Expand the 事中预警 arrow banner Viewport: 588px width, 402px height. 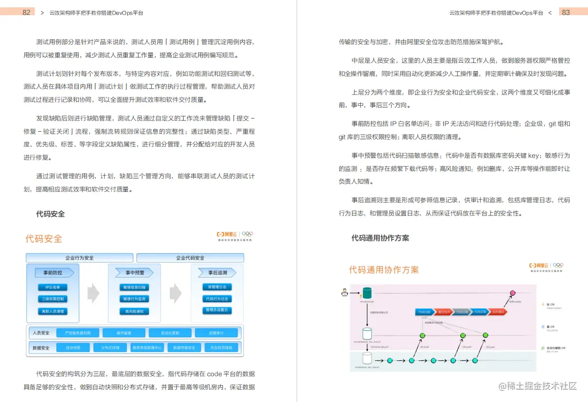(x=134, y=273)
